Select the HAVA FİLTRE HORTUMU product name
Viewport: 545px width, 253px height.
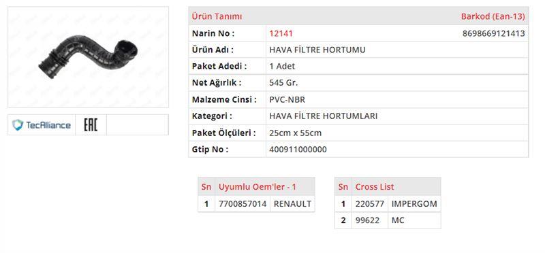pyautogui.click(x=317, y=50)
